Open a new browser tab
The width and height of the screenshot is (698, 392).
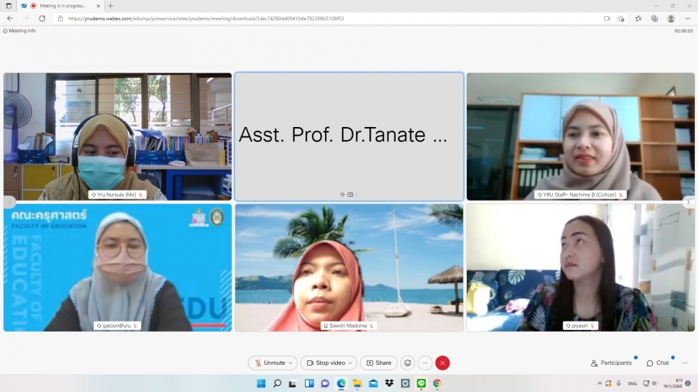coord(110,5)
